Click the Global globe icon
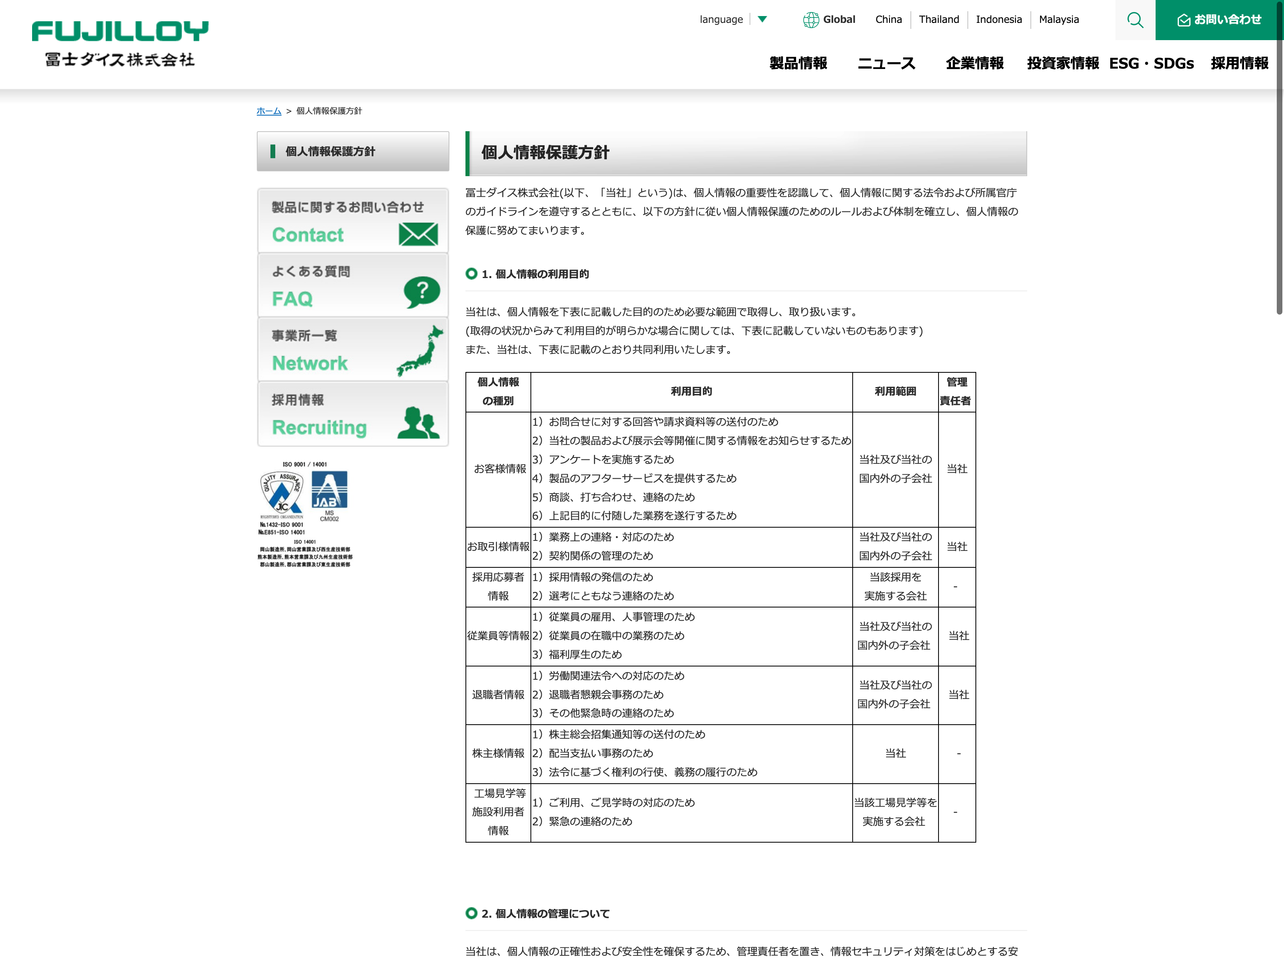 coord(811,20)
